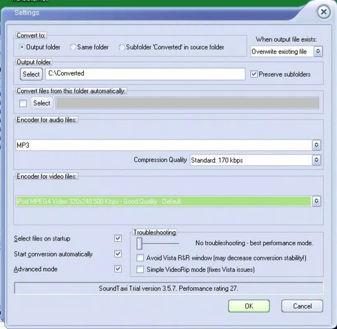Toggle Start conversion automatically checkbox

click(x=118, y=254)
